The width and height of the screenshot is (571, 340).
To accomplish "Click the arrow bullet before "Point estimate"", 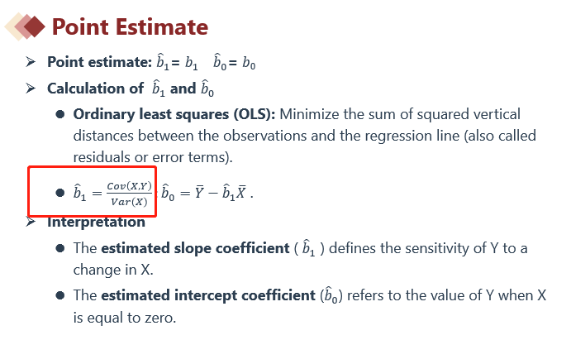I will pyautogui.click(x=31, y=62).
